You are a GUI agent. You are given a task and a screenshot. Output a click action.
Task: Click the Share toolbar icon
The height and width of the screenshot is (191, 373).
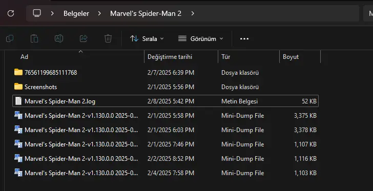click(x=84, y=38)
